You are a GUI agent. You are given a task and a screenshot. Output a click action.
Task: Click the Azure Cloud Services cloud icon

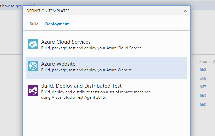(x=33, y=44)
